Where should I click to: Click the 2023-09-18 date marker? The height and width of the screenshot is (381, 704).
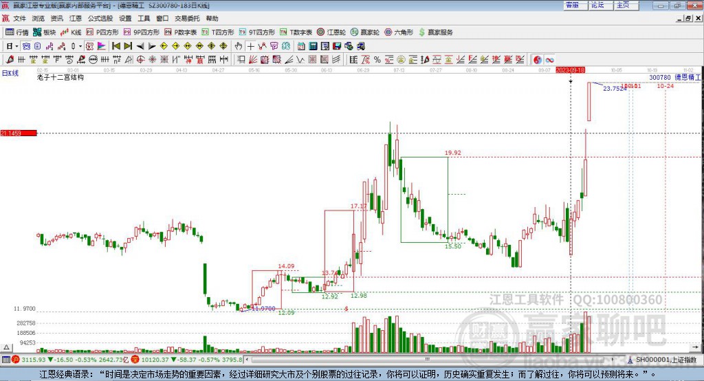click(570, 70)
